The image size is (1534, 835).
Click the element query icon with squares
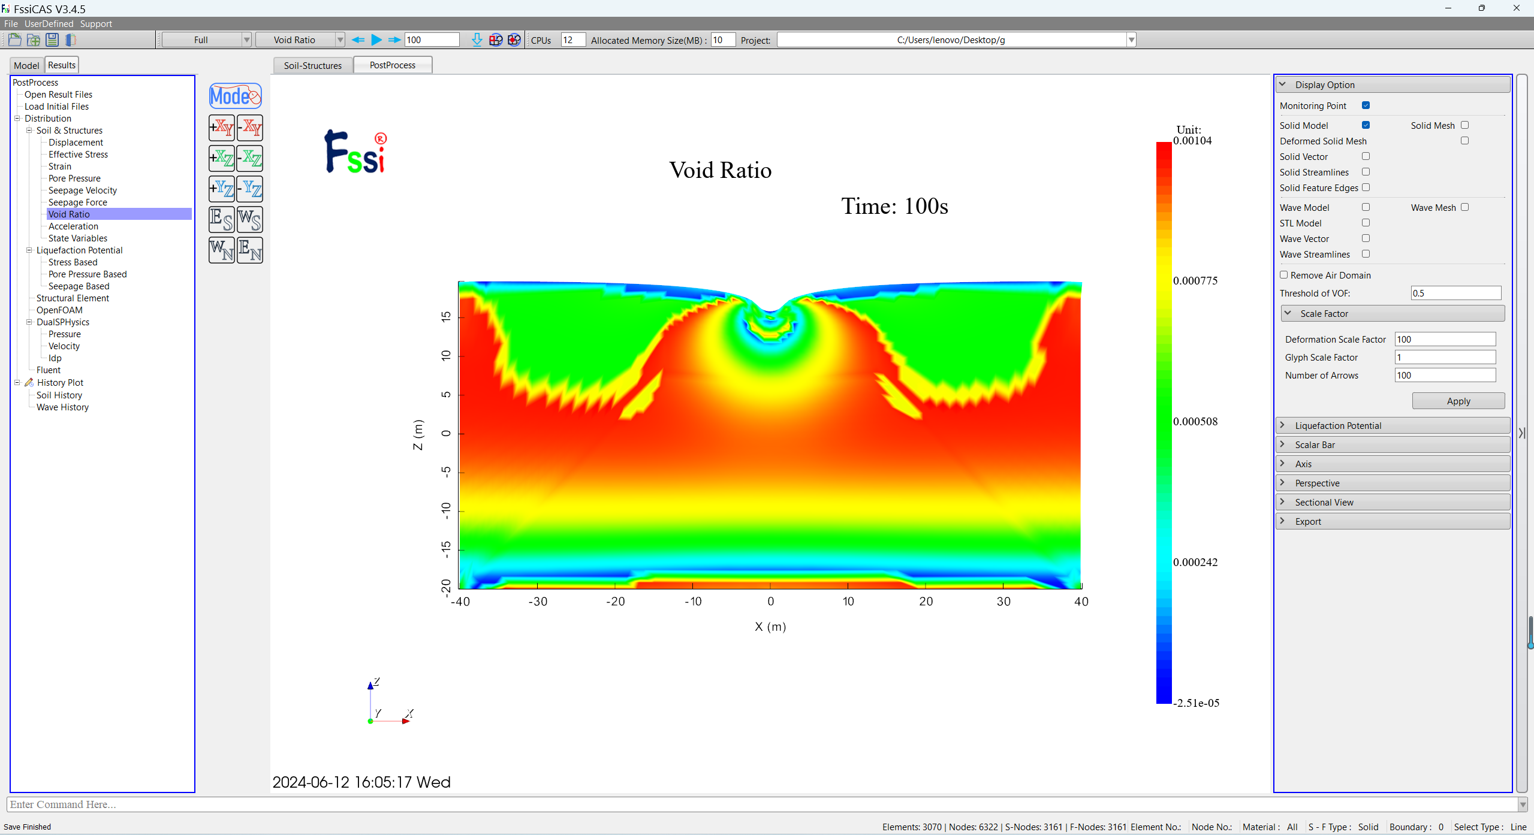point(496,40)
